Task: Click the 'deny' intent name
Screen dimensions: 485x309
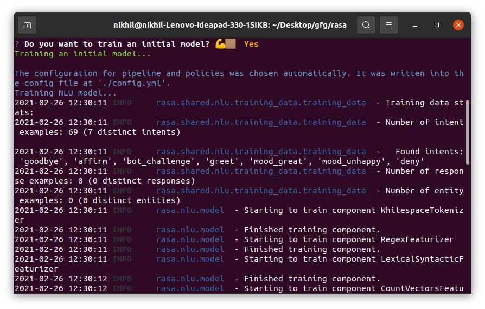Action: coord(410,162)
